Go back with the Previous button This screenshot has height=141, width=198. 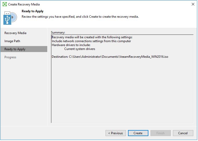point(115,133)
